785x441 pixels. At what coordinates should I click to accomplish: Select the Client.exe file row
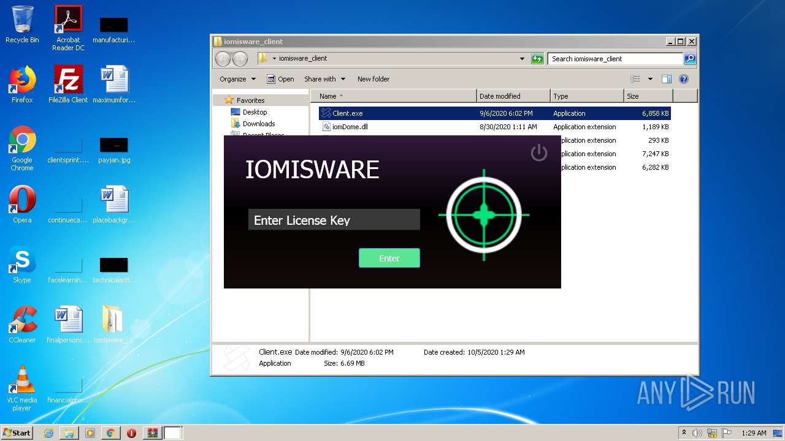[x=494, y=113]
